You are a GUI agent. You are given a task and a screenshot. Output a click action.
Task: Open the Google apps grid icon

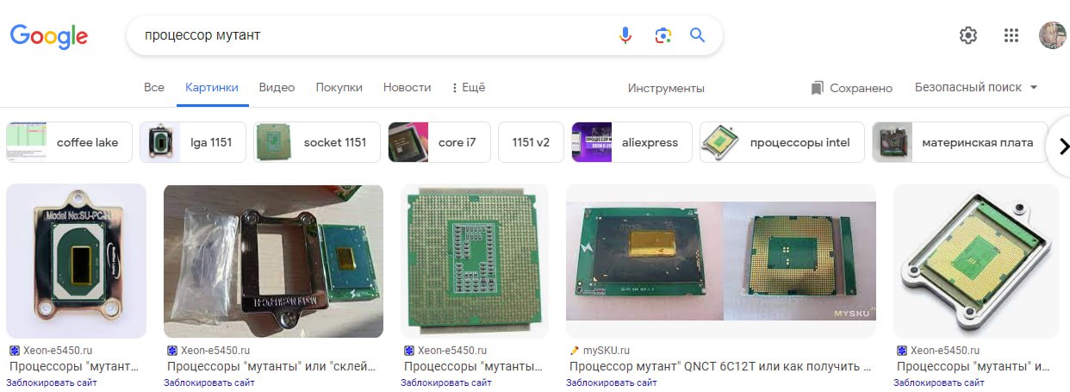tap(1011, 35)
